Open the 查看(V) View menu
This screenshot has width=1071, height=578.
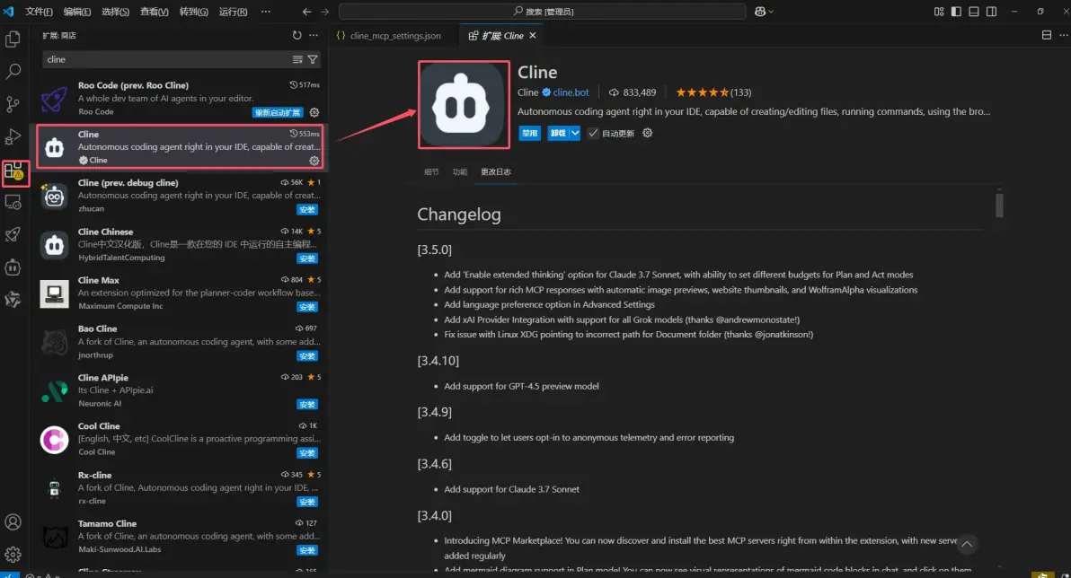(155, 12)
